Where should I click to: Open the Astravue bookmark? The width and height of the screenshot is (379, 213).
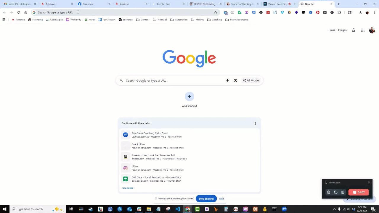tap(18, 20)
